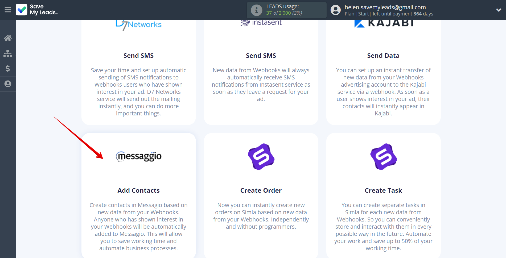Click the Save My Leads checkmark logo

22,10
